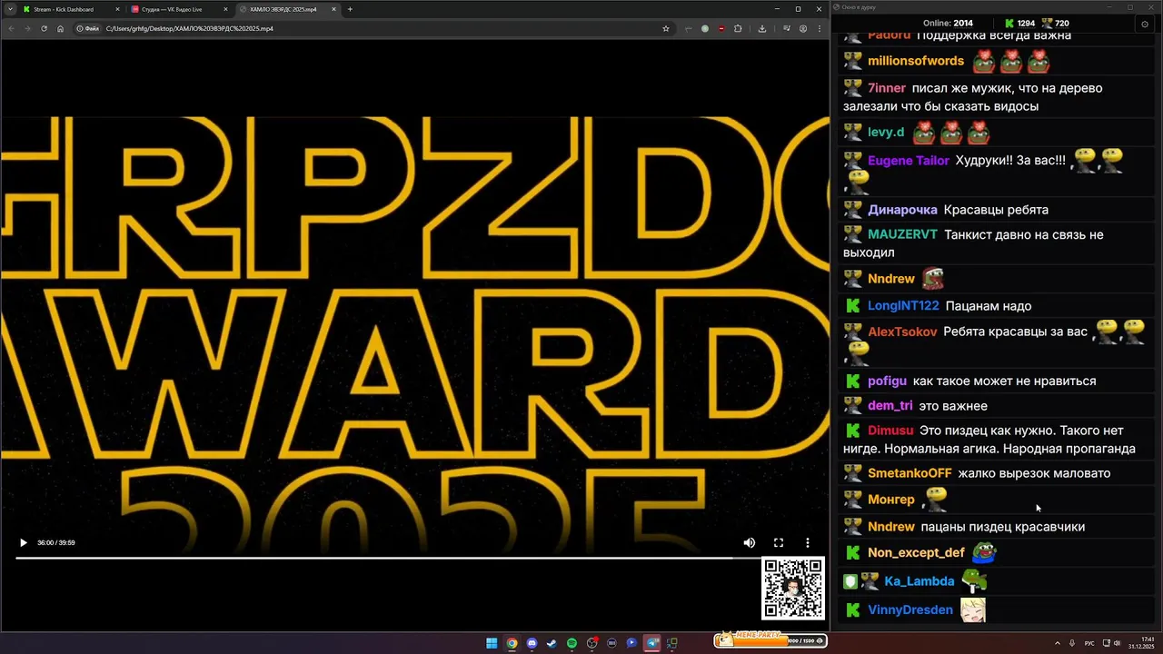Click the Meme Party progress widget
The height and width of the screenshot is (654, 1163).
pos(770,640)
